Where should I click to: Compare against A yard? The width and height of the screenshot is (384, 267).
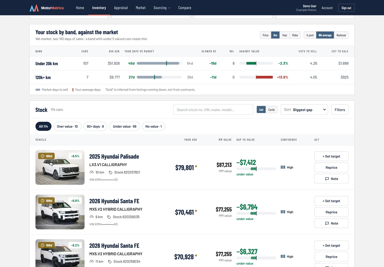point(310,35)
